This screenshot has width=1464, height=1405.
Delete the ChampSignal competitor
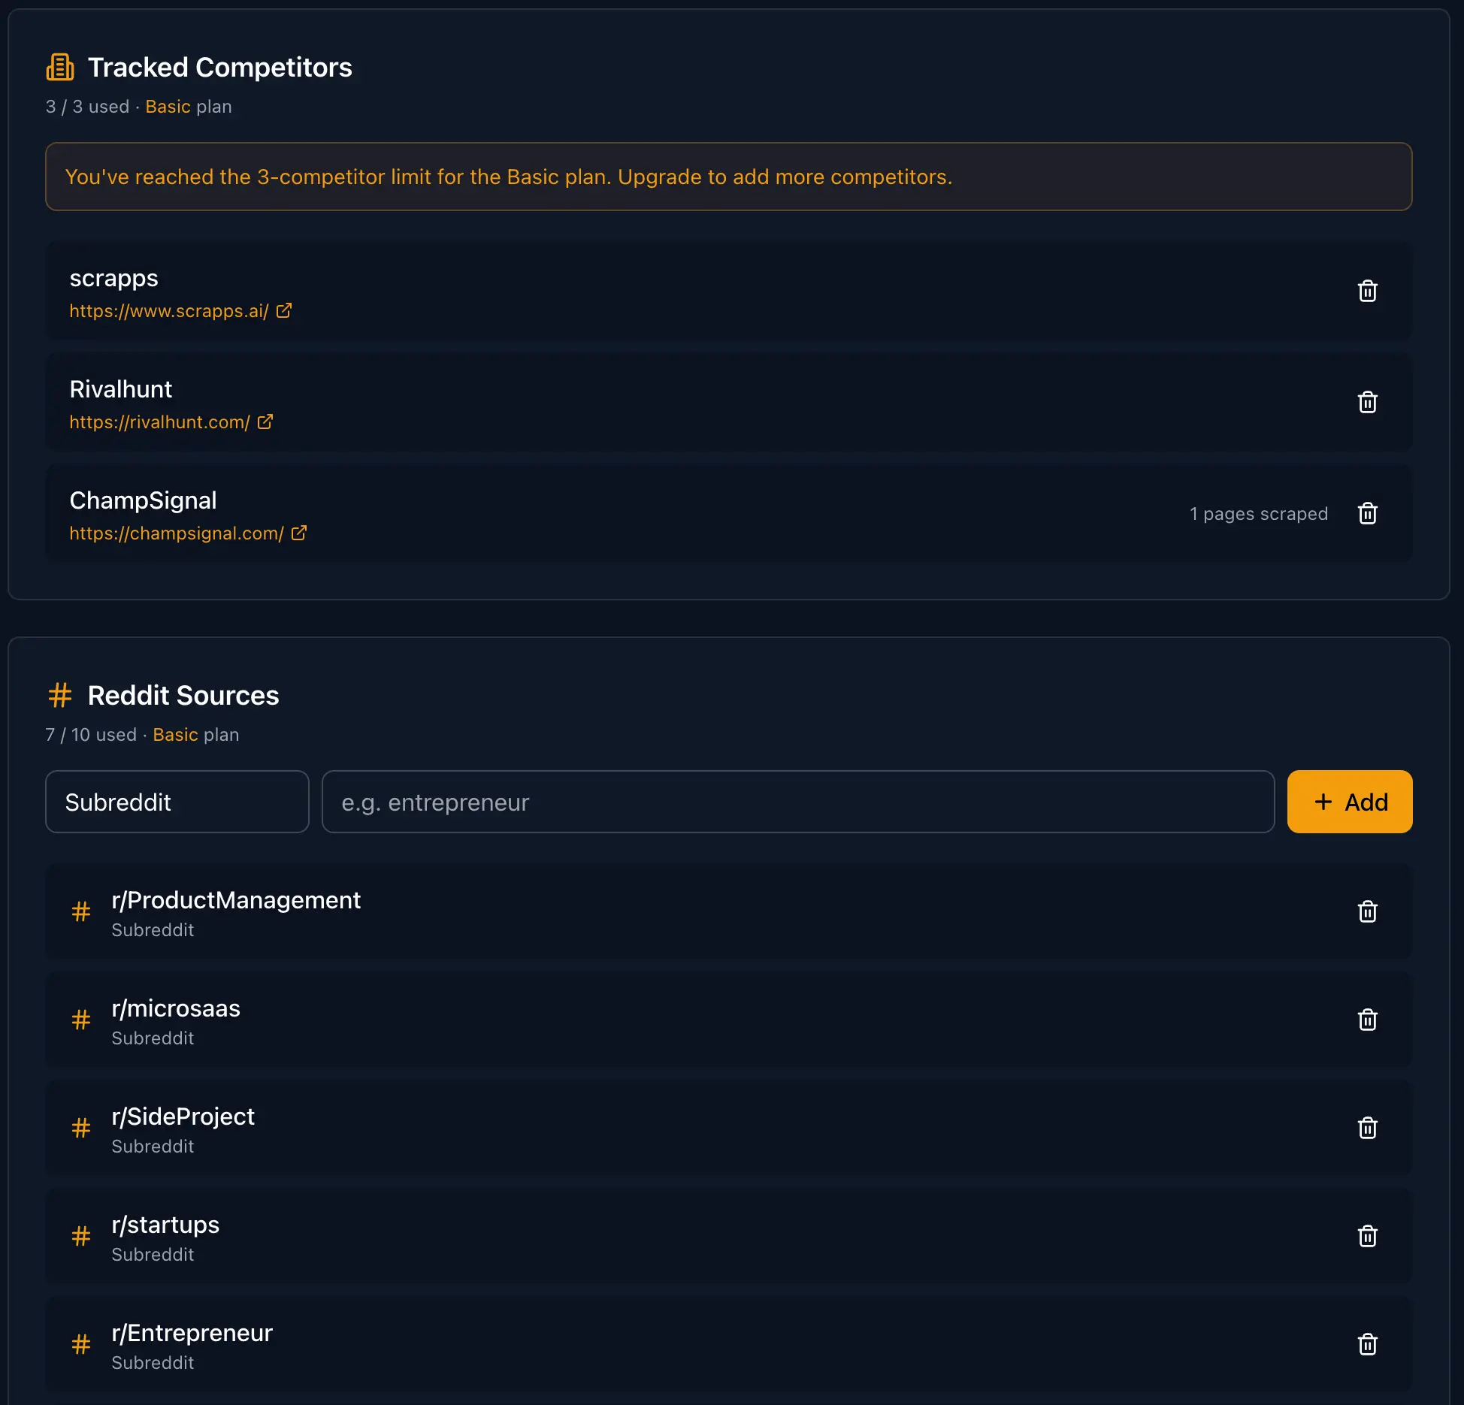[1367, 513]
